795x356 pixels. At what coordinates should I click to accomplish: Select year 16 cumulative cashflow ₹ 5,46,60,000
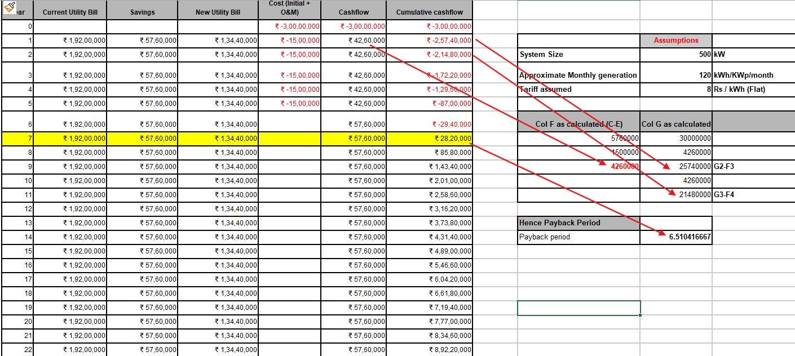point(429,265)
